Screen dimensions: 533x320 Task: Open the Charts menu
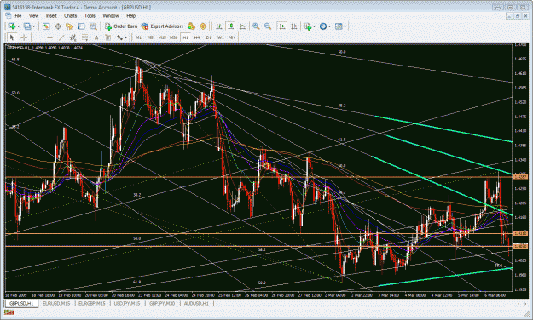pos(71,15)
